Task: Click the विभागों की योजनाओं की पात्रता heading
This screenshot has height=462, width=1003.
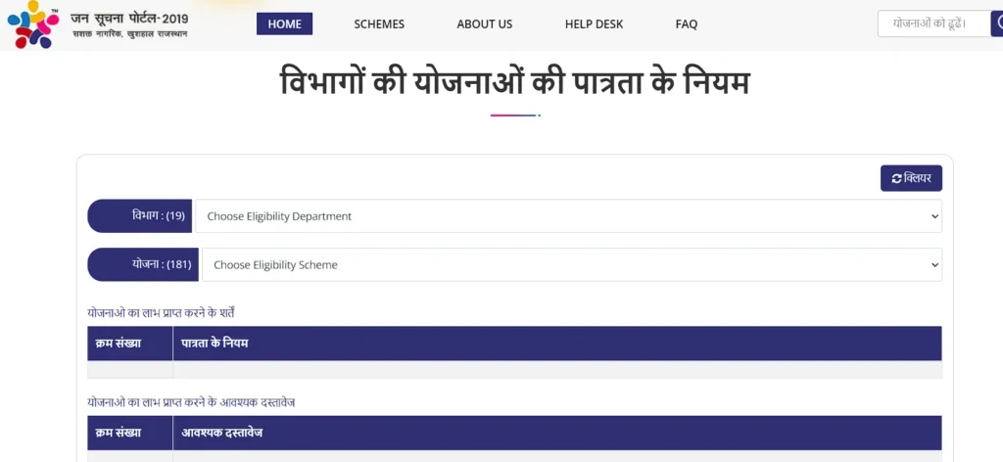Action: point(515,84)
